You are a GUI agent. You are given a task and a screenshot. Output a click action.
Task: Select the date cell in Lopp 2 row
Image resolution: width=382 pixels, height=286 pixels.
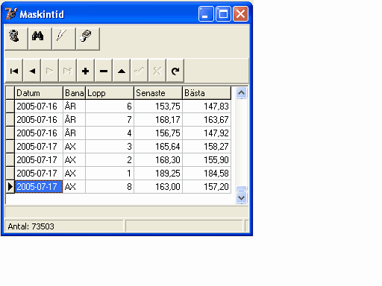pos(39,160)
